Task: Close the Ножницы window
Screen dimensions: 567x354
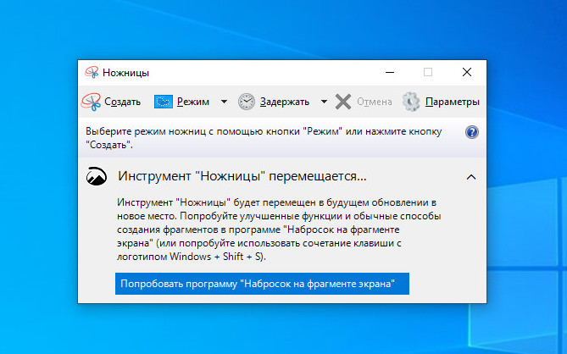Action: point(467,72)
